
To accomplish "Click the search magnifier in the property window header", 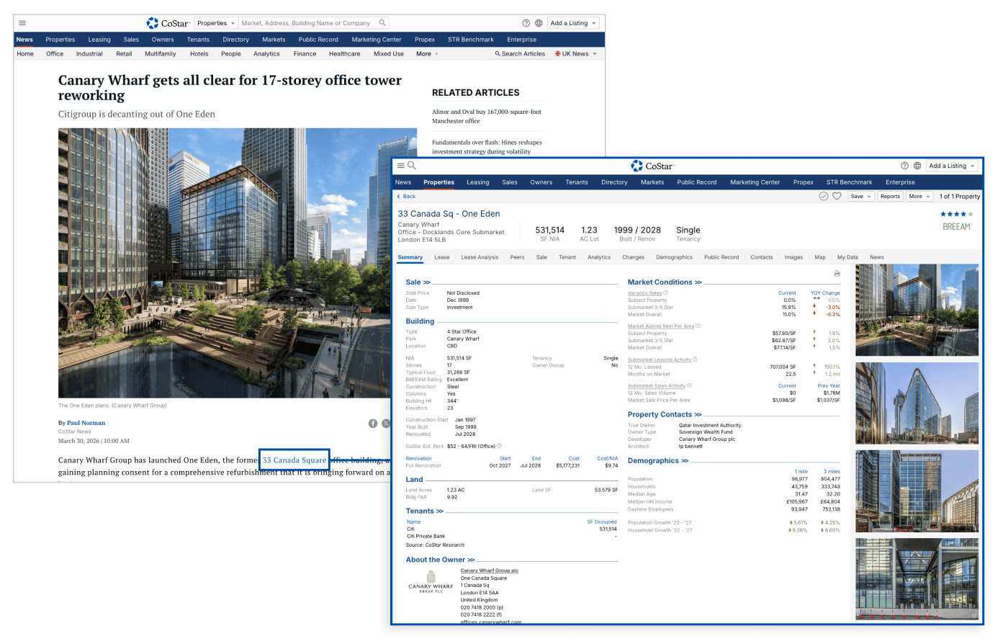I will (412, 166).
